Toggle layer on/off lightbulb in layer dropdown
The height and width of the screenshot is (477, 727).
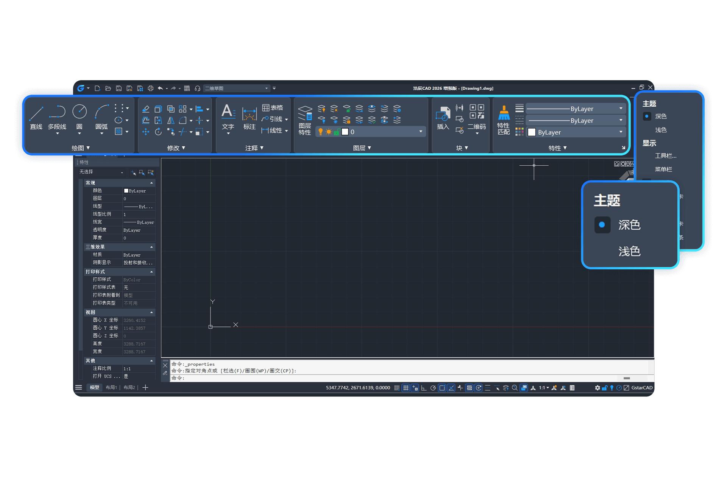click(x=321, y=132)
